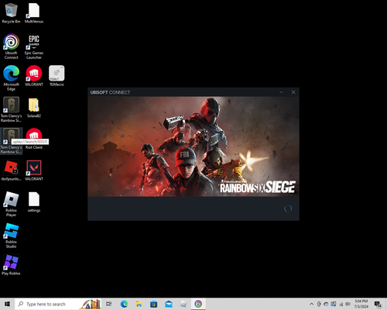Launch the MultiVersus desktop shortcut
Viewport: 387px width, 310px height.
point(34,13)
